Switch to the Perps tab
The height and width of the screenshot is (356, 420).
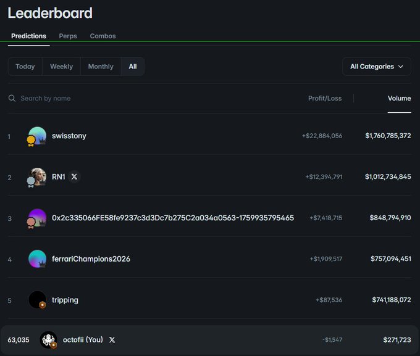[x=68, y=36]
